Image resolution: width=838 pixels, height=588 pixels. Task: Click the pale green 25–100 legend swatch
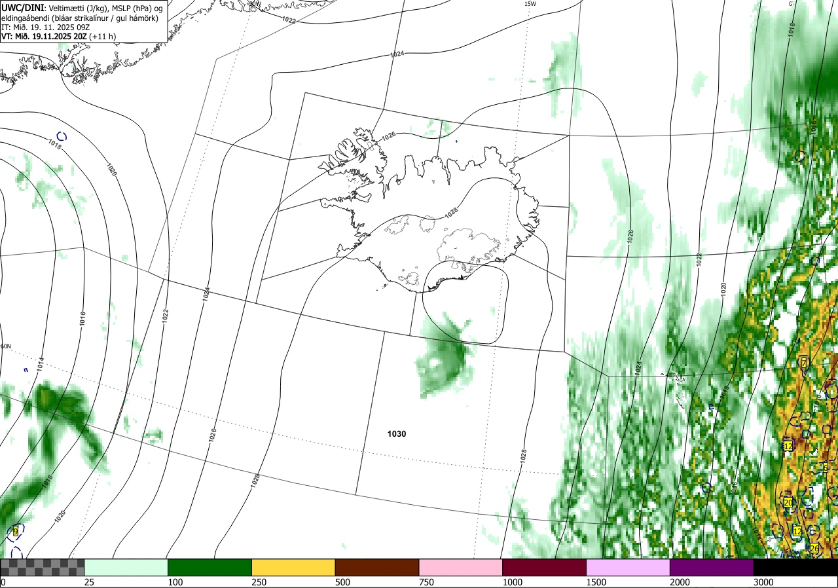[x=126, y=567]
